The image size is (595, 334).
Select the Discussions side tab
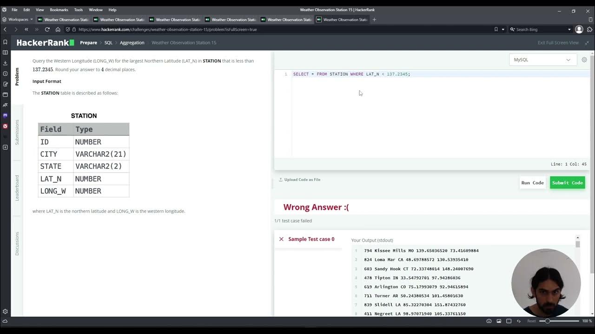click(17, 244)
